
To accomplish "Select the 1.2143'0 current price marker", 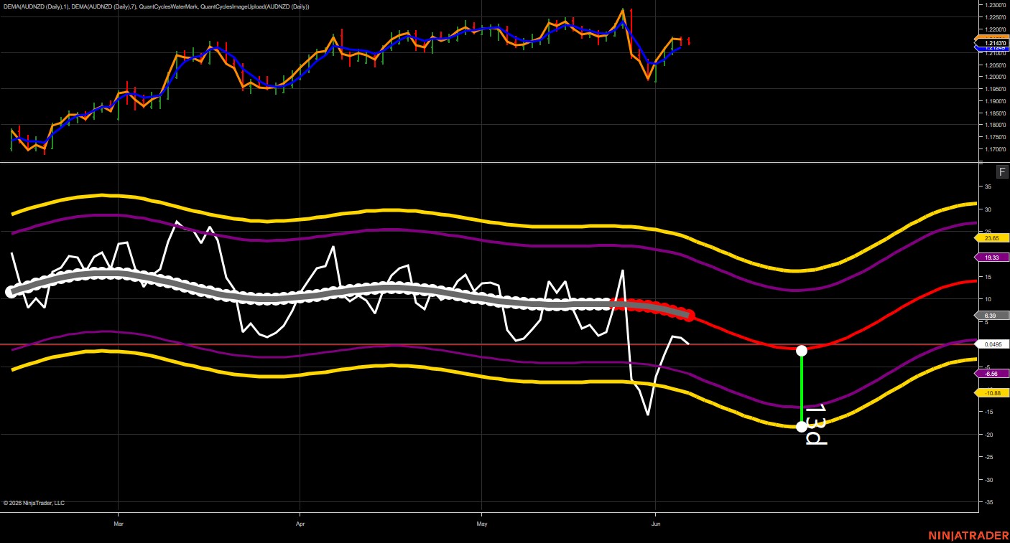I will 993,43.
